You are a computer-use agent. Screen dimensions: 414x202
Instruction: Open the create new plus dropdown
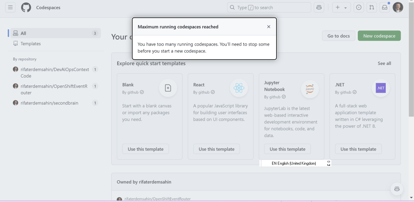coord(341,7)
